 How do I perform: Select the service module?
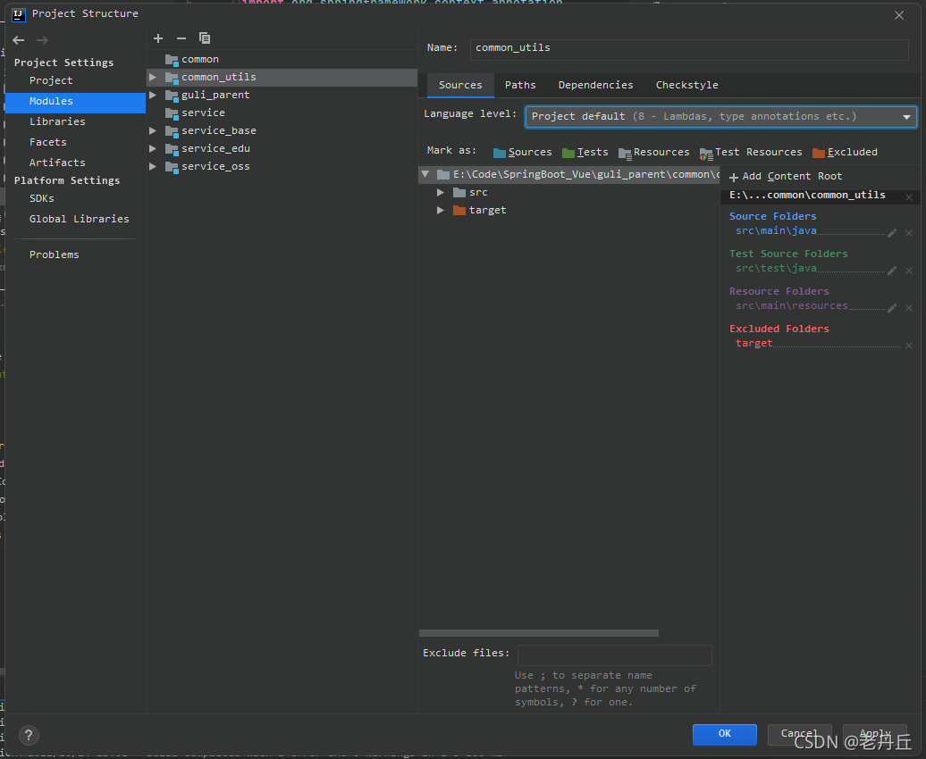(282, 113)
